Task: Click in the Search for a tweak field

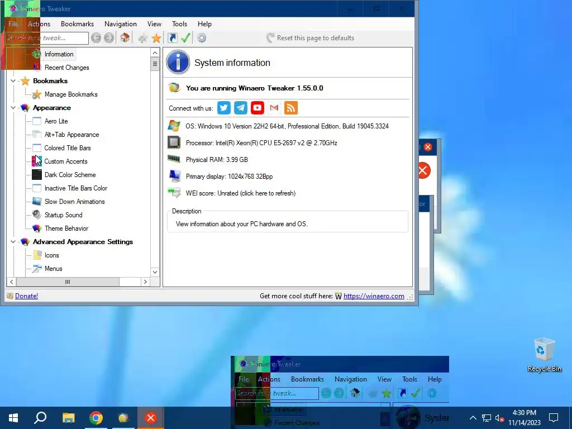Action: [x=47, y=38]
